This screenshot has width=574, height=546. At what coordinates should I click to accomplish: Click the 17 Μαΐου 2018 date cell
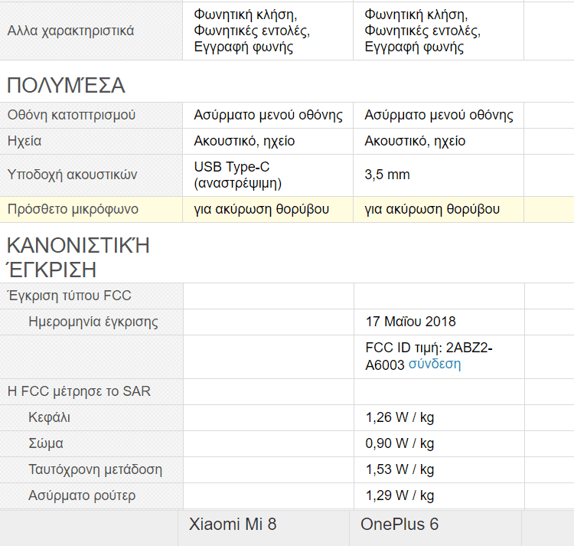pos(410,322)
